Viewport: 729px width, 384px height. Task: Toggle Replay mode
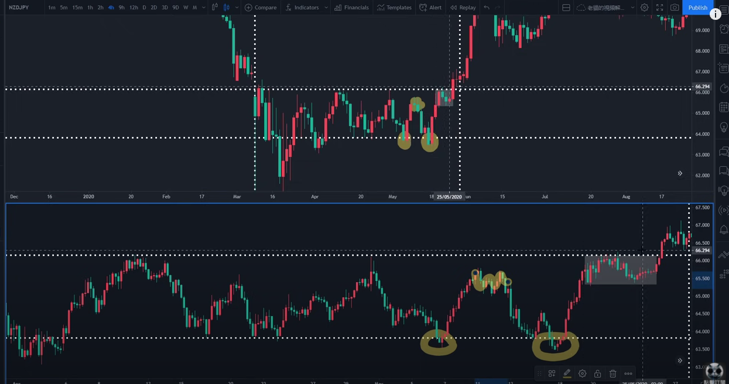pyautogui.click(x=463, y=8)
